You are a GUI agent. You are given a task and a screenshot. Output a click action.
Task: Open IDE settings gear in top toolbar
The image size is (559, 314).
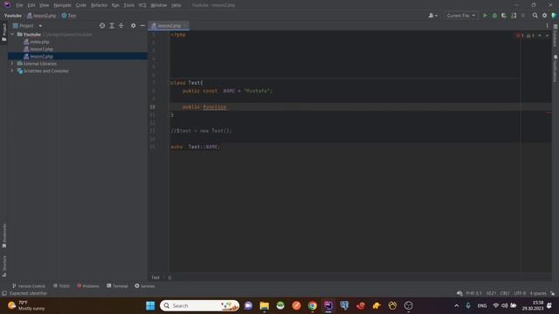[544, 16]
